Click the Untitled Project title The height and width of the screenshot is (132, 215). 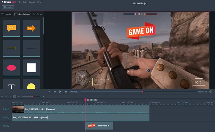click(x=140, y=3)
